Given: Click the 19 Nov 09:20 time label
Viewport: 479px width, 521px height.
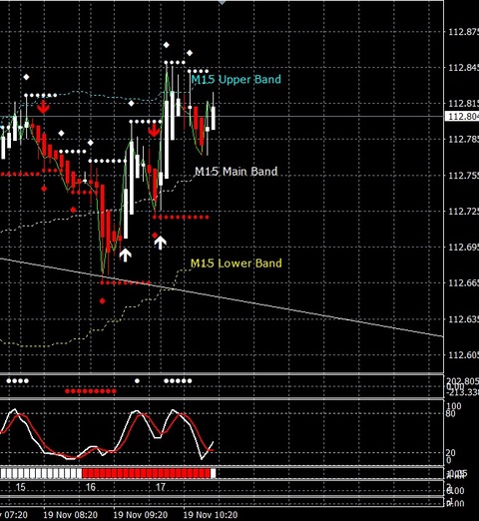Looking at the screenshot, I should coord(141,515).
